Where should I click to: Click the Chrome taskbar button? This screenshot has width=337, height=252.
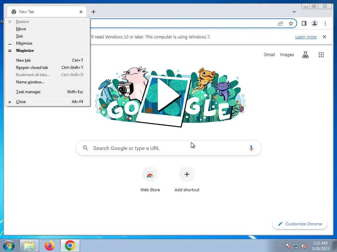click(70, 245)
